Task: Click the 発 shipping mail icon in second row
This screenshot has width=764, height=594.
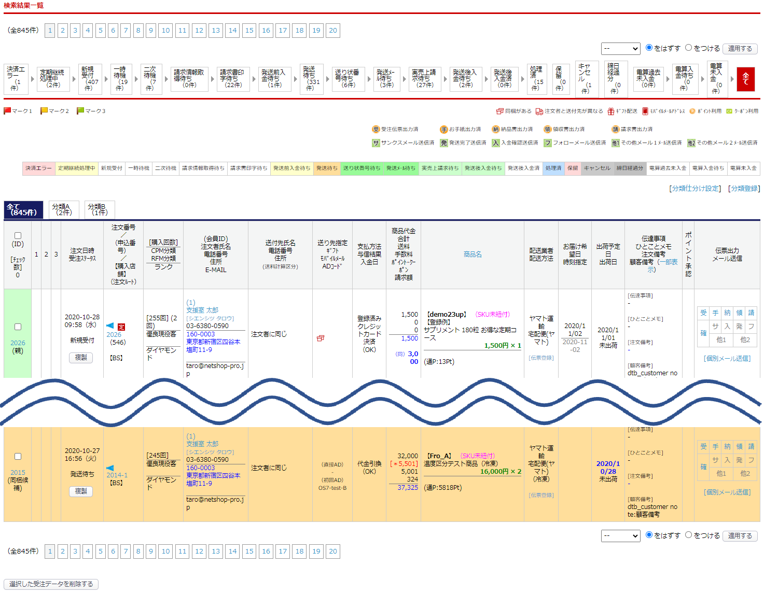Action: 739,460
